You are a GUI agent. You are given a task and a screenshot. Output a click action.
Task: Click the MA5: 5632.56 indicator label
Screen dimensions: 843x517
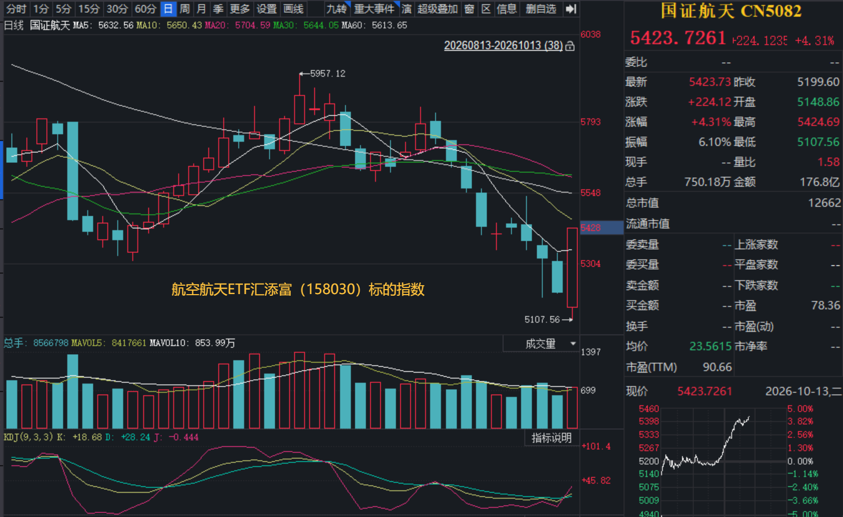tap(103, 25)
